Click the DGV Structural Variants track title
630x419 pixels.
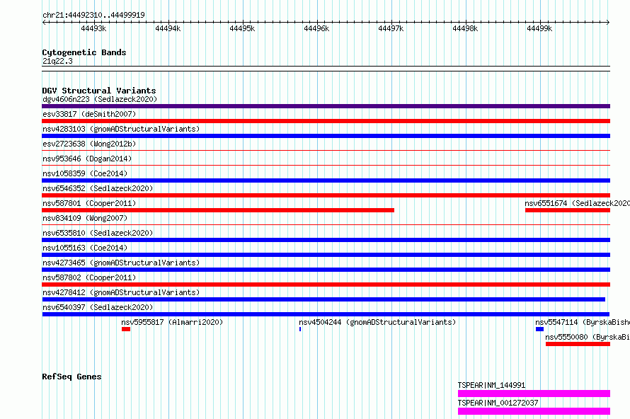coord(99,91)
